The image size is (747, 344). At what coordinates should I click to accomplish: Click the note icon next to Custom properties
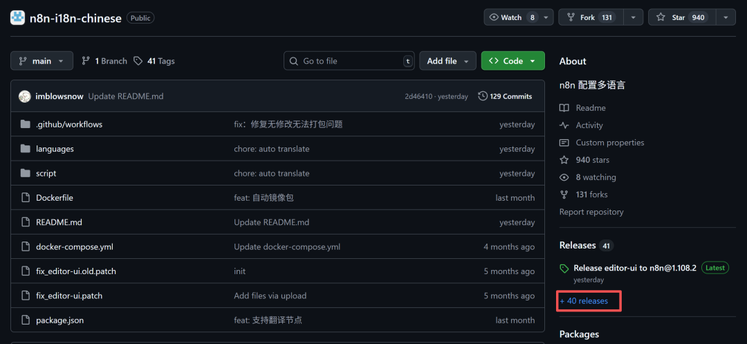click(564, 143)
